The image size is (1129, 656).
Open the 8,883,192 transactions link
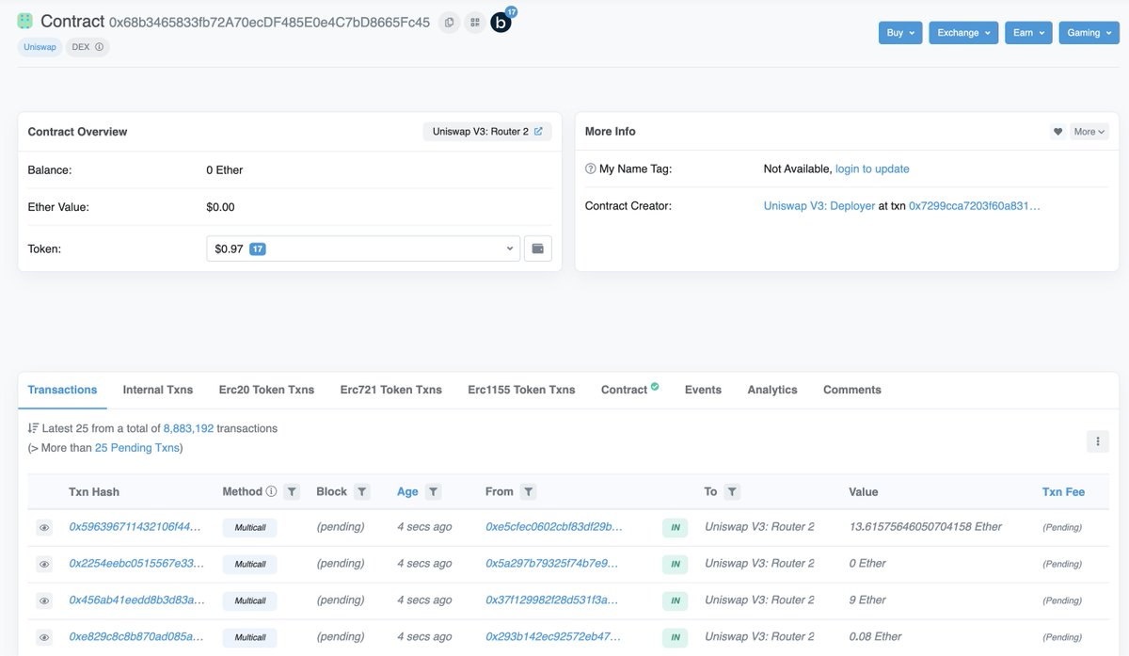188,428
